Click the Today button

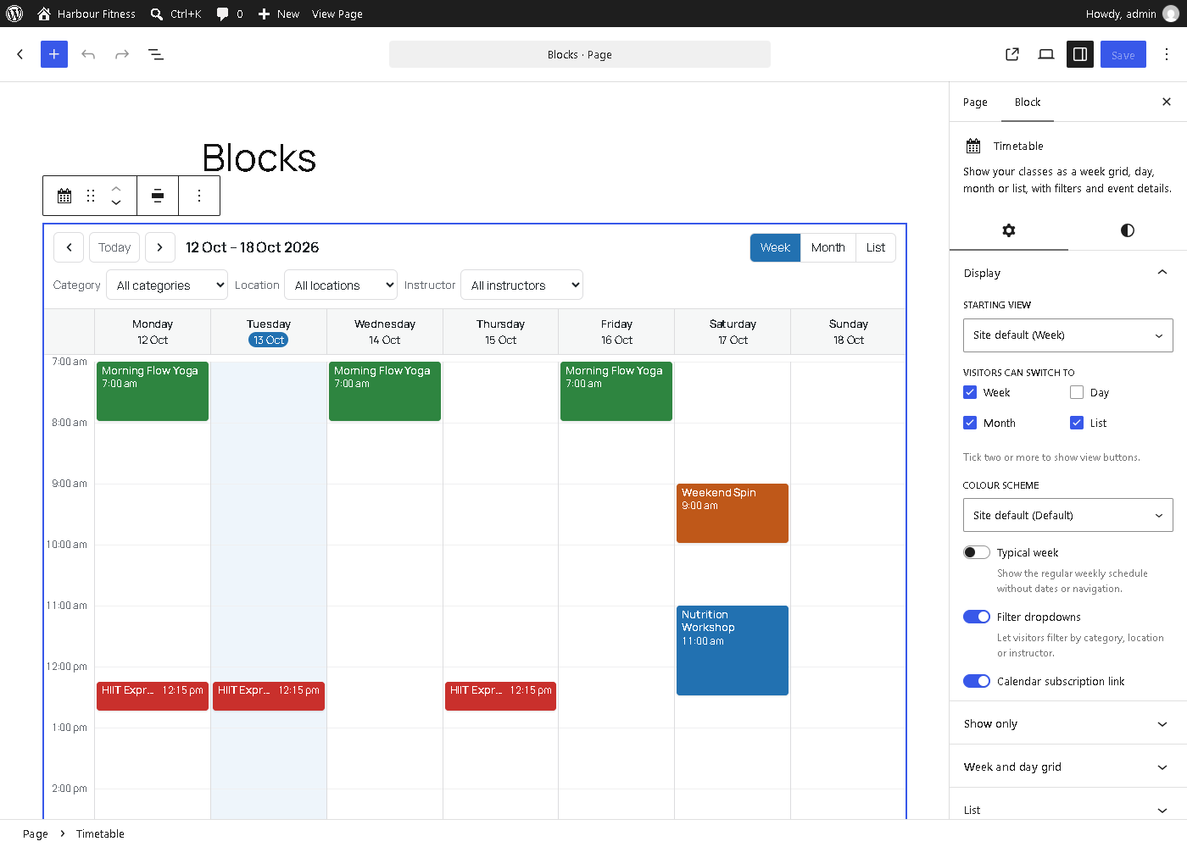click(x=114, y=247)
